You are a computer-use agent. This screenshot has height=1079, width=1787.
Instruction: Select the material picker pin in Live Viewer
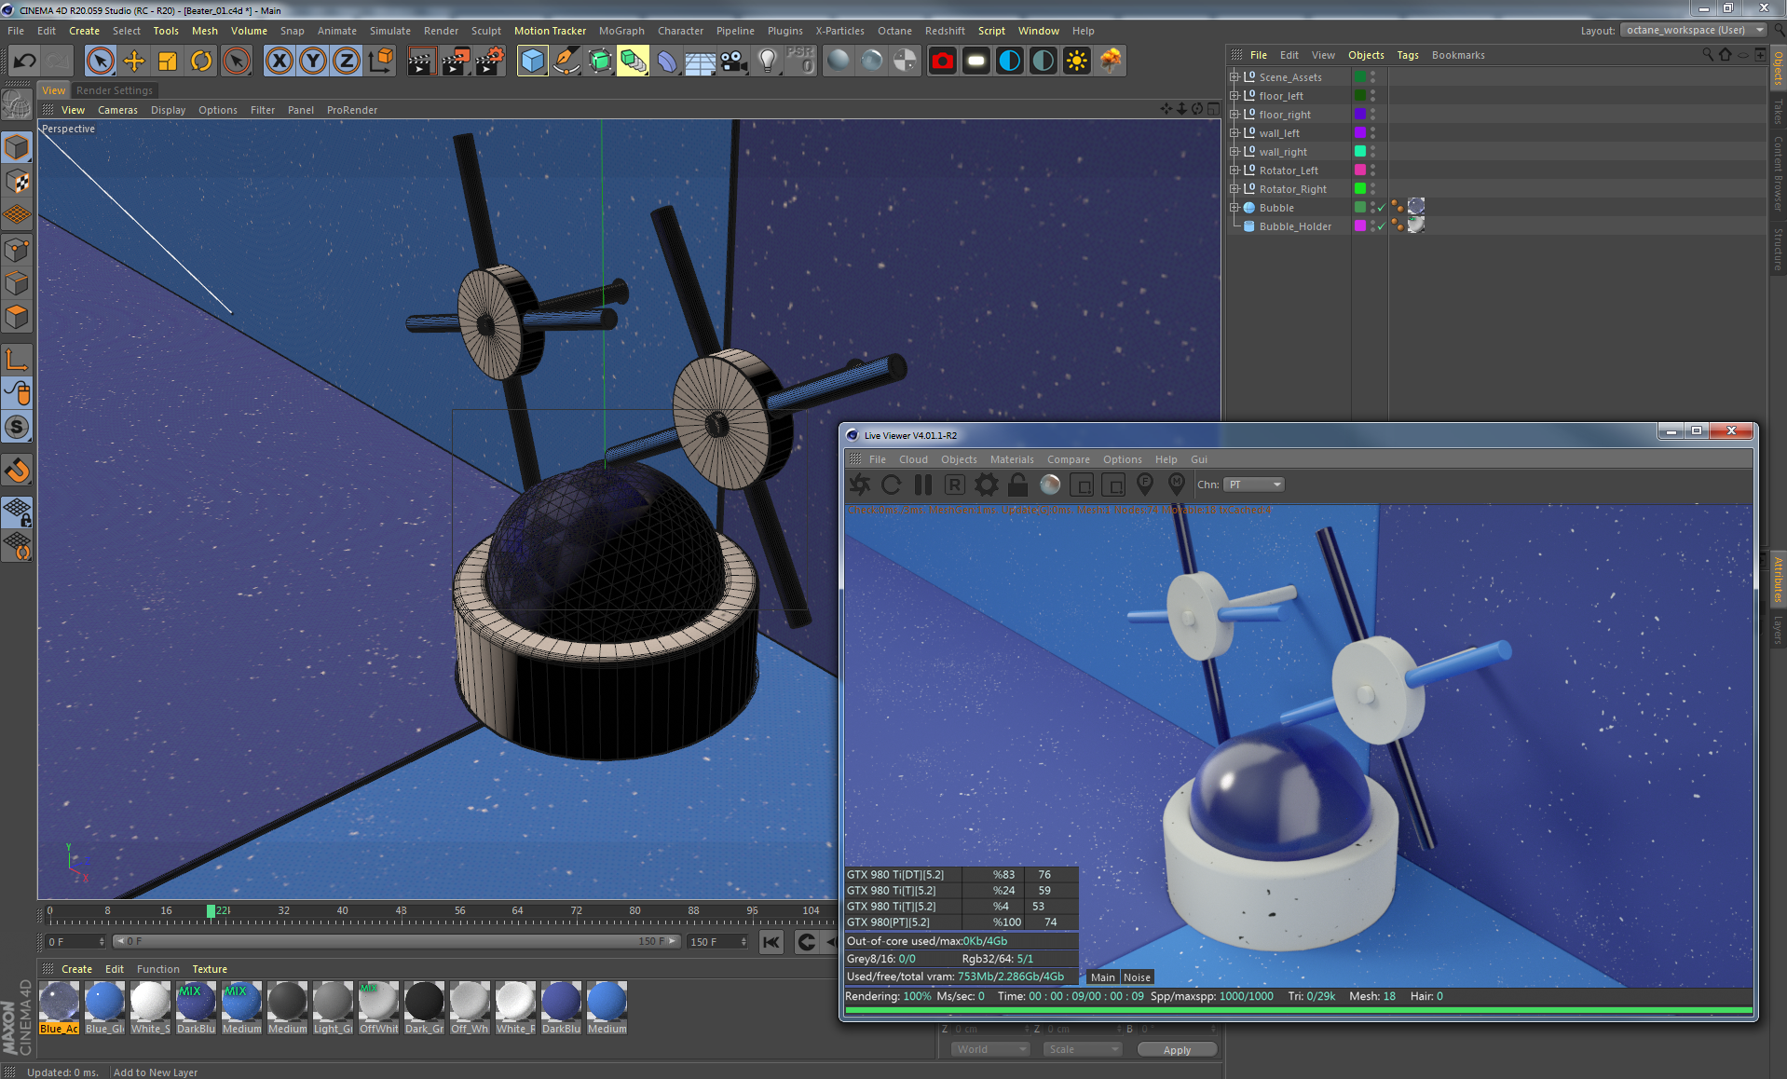[1177, 485]
